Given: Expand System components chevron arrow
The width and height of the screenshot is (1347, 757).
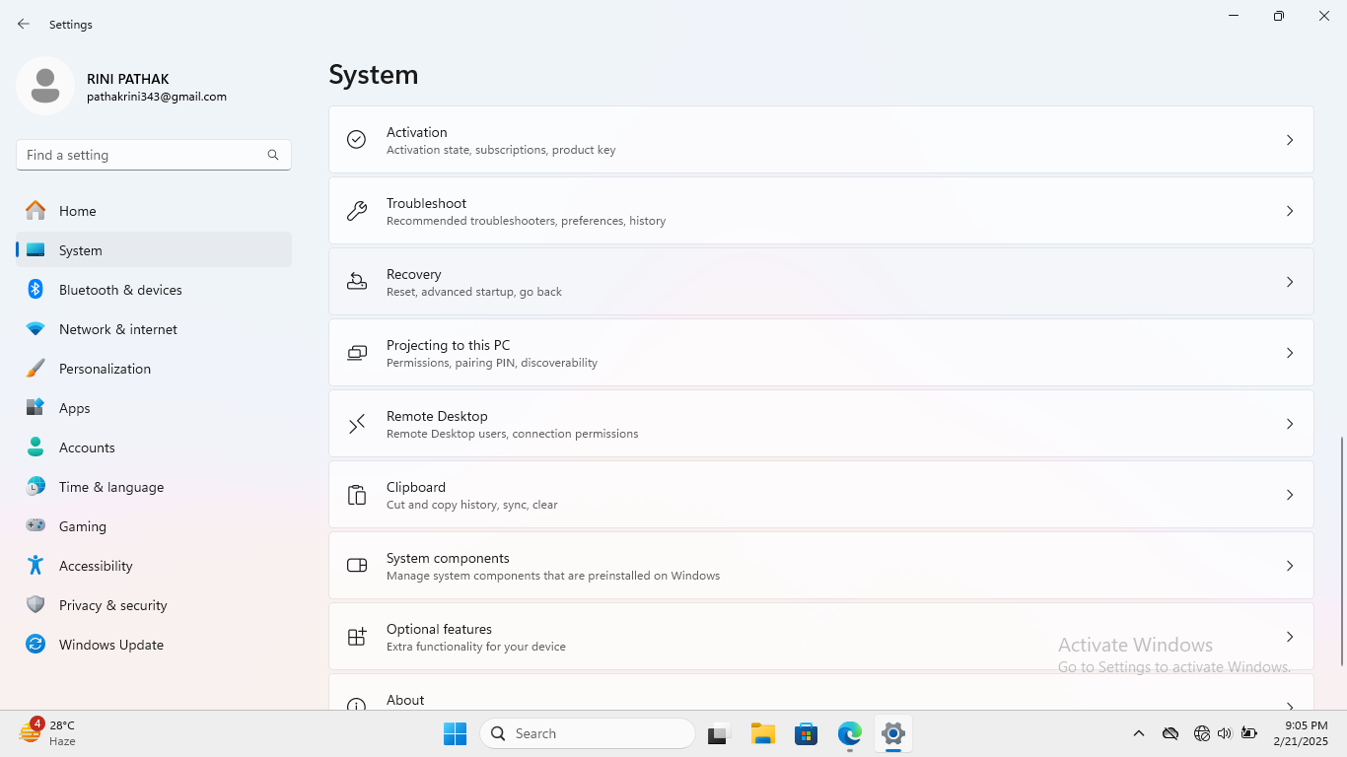Looking at the screenshot, I should click(x=1289, y=566).
